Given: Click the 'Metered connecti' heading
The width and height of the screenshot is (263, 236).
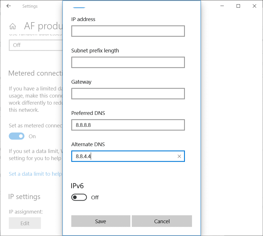Looking at the screenshot, I should point(36,73).
